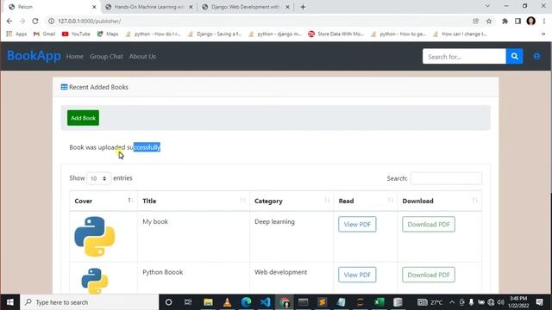Download PDF for My book

[x=429, y=224]
